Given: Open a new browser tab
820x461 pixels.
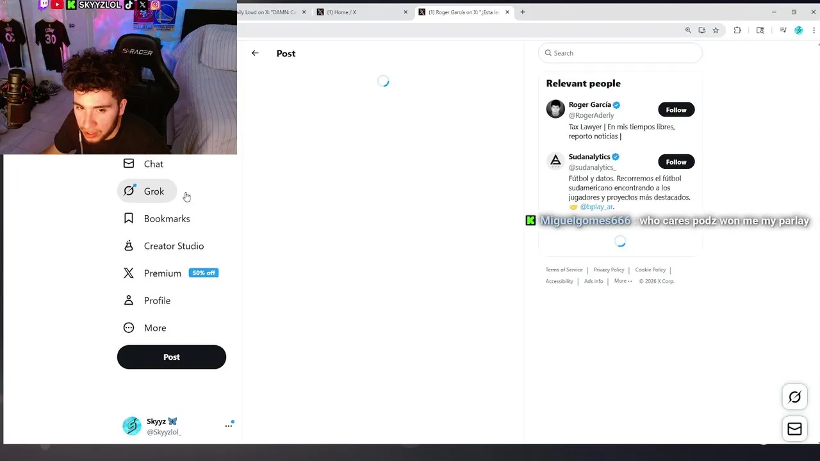Looking at the screenshot, I should [523, 12].
